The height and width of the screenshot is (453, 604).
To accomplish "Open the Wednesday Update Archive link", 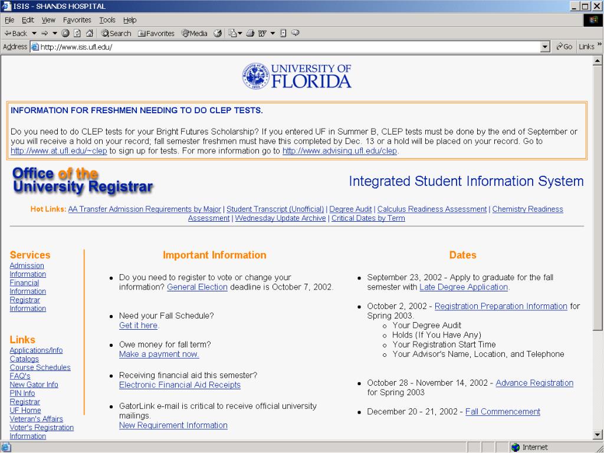I will click(x=280, y=218).
